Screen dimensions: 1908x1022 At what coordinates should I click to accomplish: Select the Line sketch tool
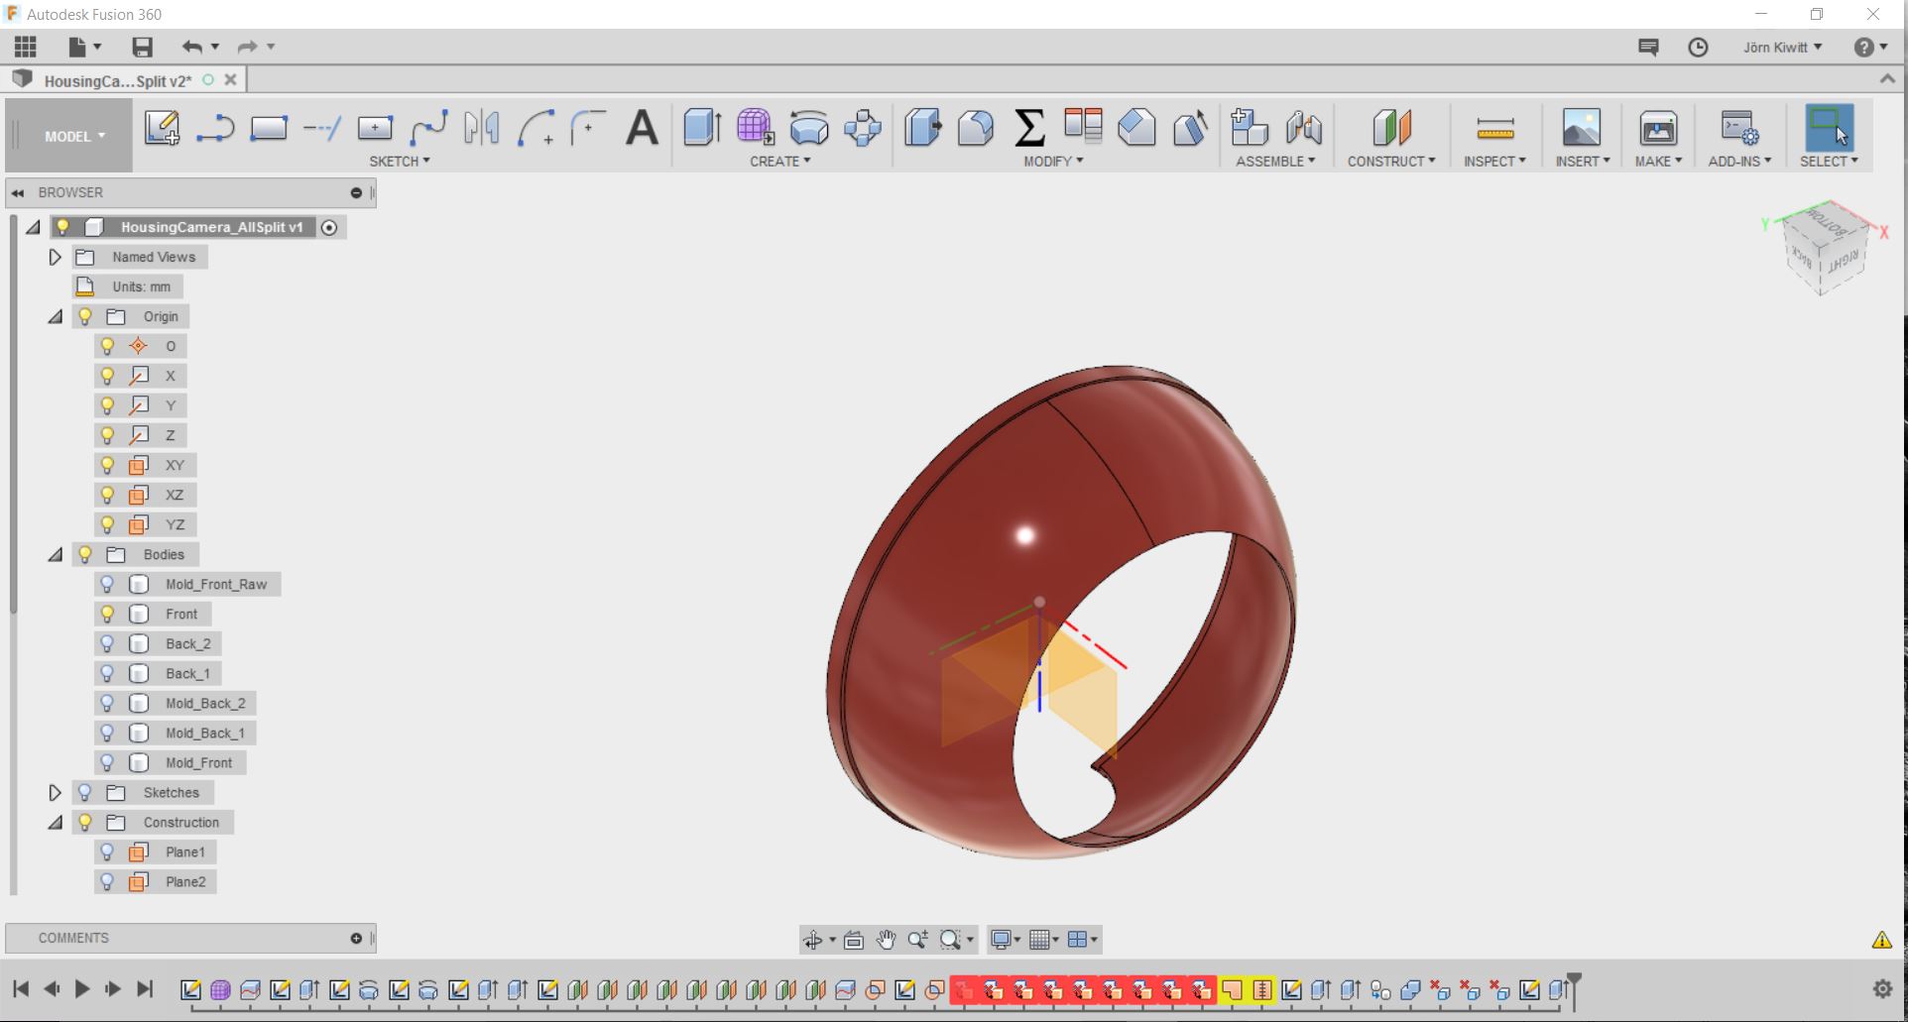pyautogui.click(x=215, y=128)
